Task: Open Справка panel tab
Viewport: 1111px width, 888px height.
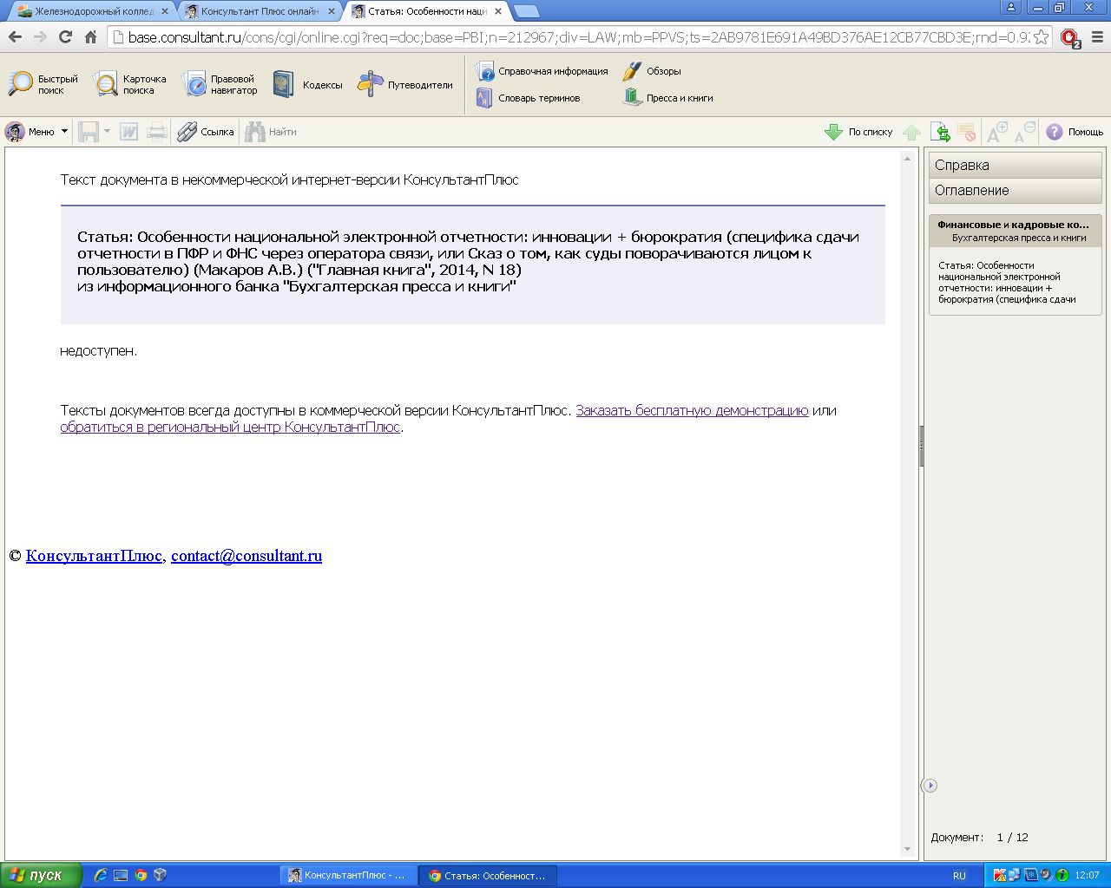Action: pyautogui.click(x=1015, y=165)
